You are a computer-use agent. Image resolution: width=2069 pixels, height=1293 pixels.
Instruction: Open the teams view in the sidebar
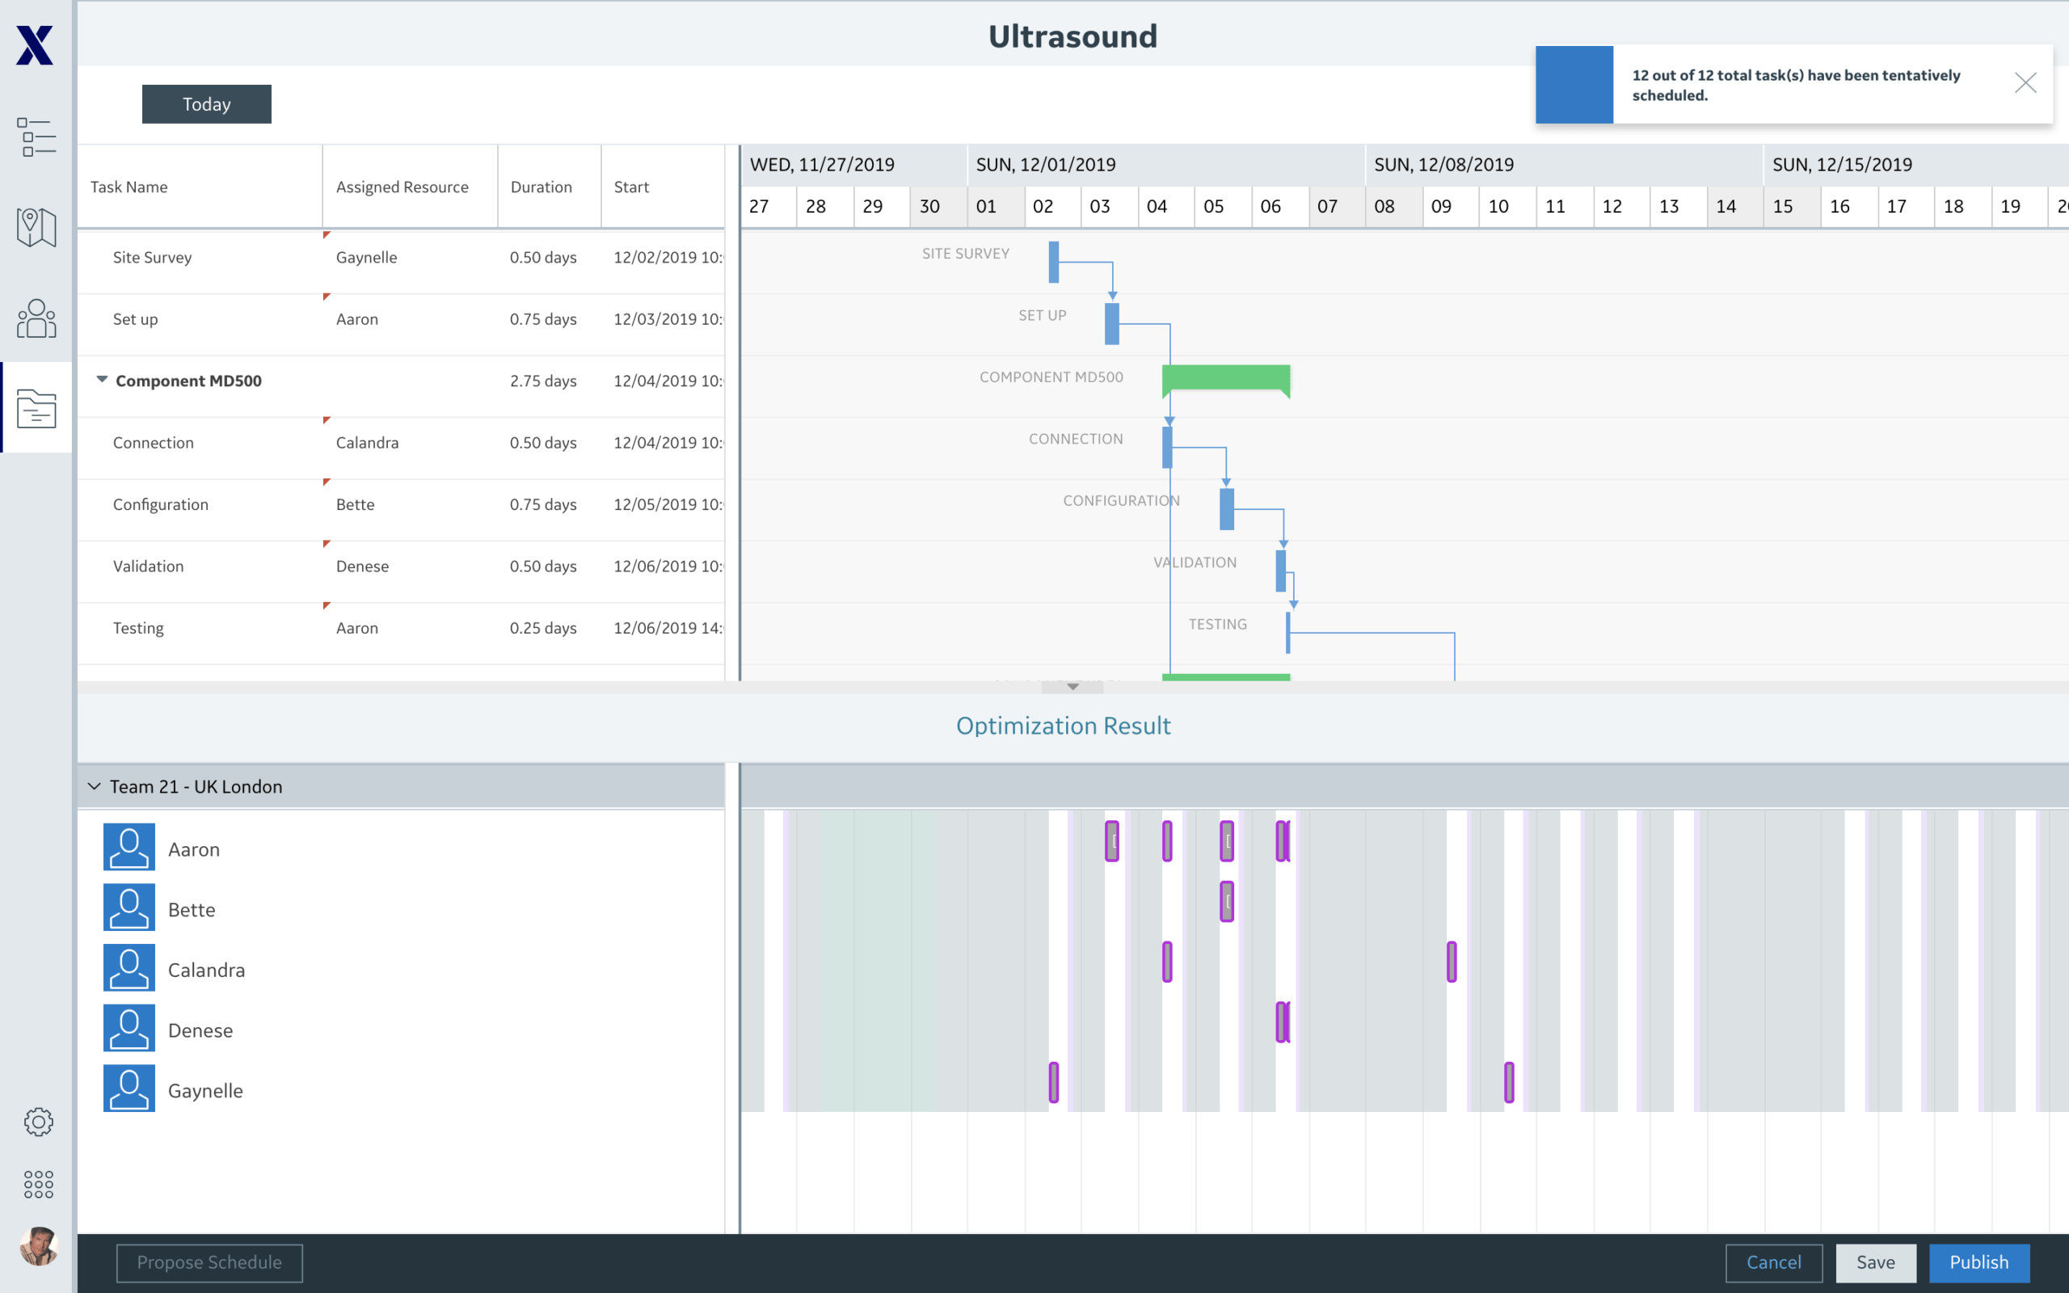tap(36, 318)
